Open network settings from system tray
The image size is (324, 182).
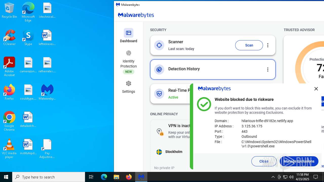[285, 177]
